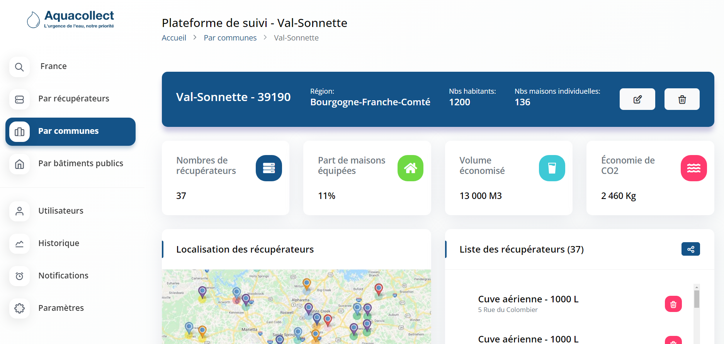Edit the Val-Sonnette commune with pencil button
Screen dimensions: 724x344
coord(637,99)
